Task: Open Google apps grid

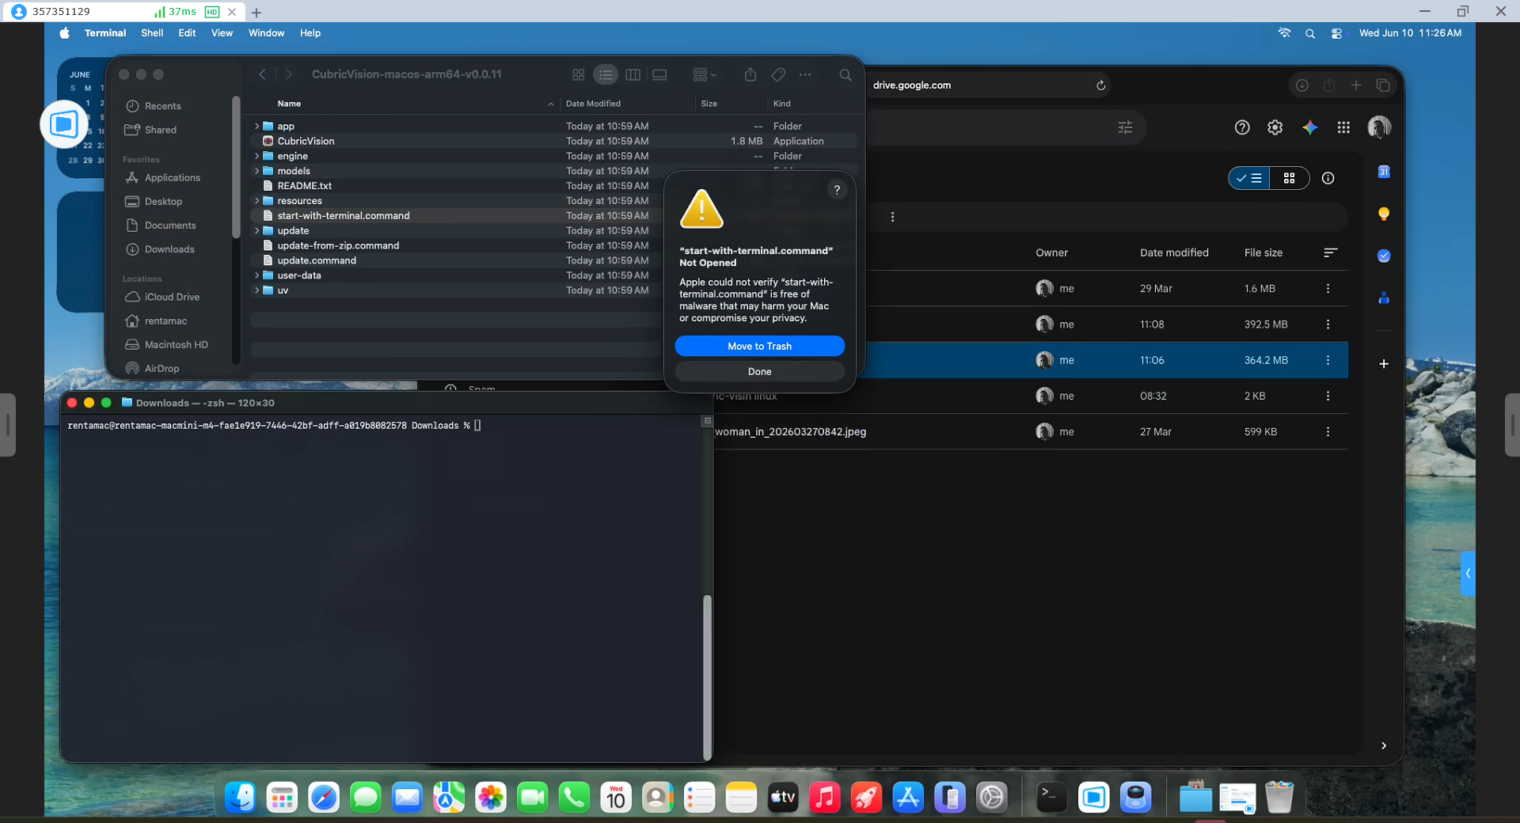Action: tap(1343, 127)
